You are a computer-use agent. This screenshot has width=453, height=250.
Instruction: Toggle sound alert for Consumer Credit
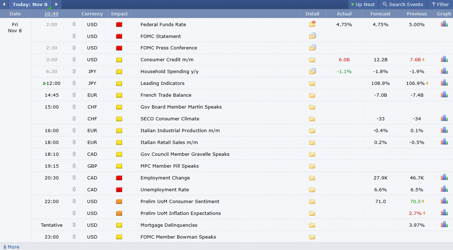point(74,59)
